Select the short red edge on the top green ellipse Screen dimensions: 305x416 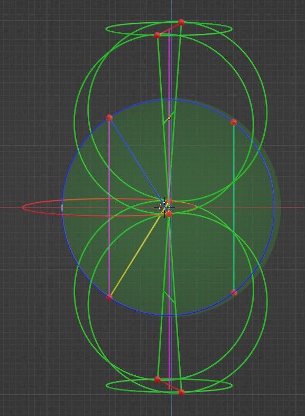pyautogui.click(x=169, y=29)
